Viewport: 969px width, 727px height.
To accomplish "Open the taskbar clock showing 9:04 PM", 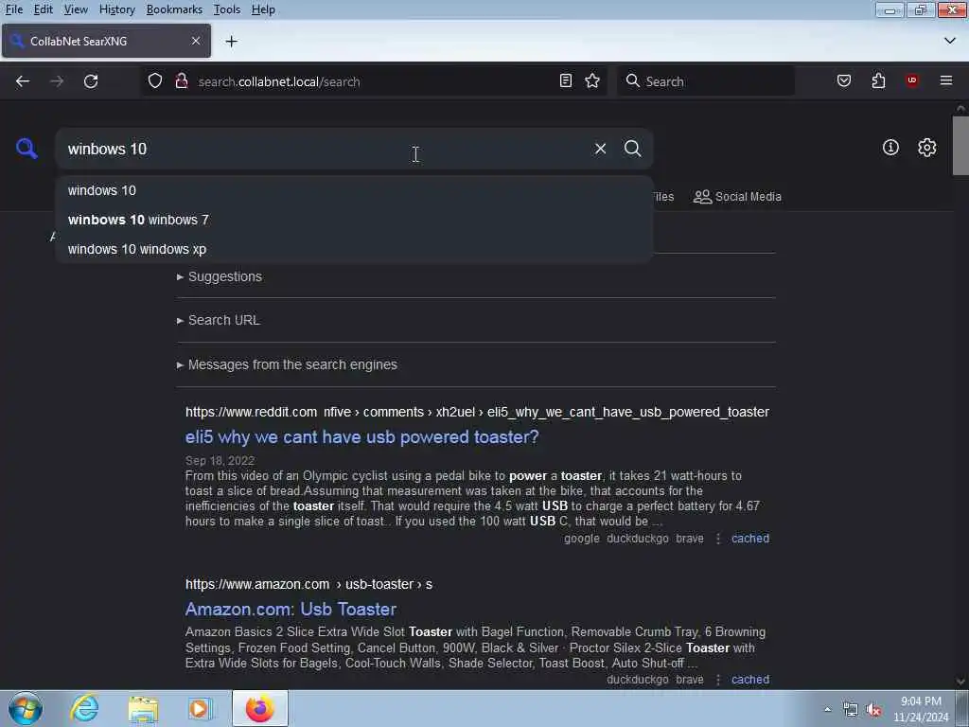I will click(x=921, y=709).
